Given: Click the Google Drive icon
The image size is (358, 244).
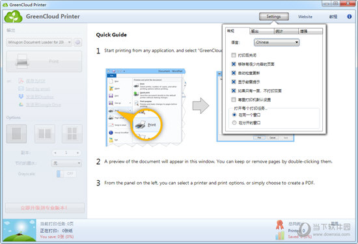Looking at the screenshot, I should [x=21, y=105].
